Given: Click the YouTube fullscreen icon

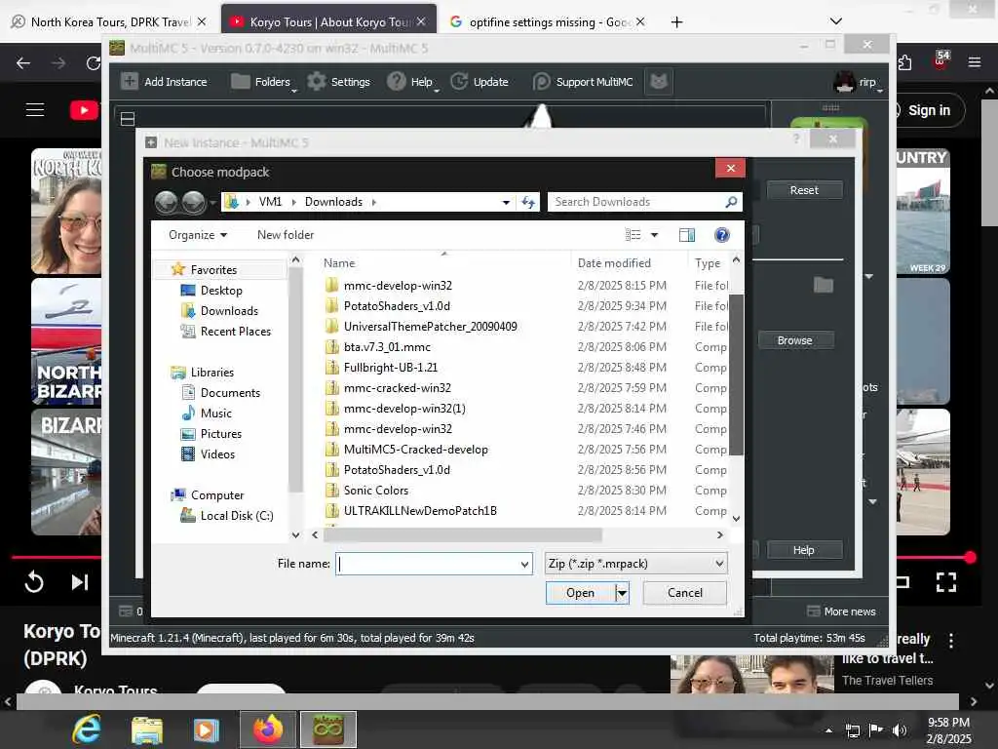Looking at the screenshot, I should [x=945, y=581].
